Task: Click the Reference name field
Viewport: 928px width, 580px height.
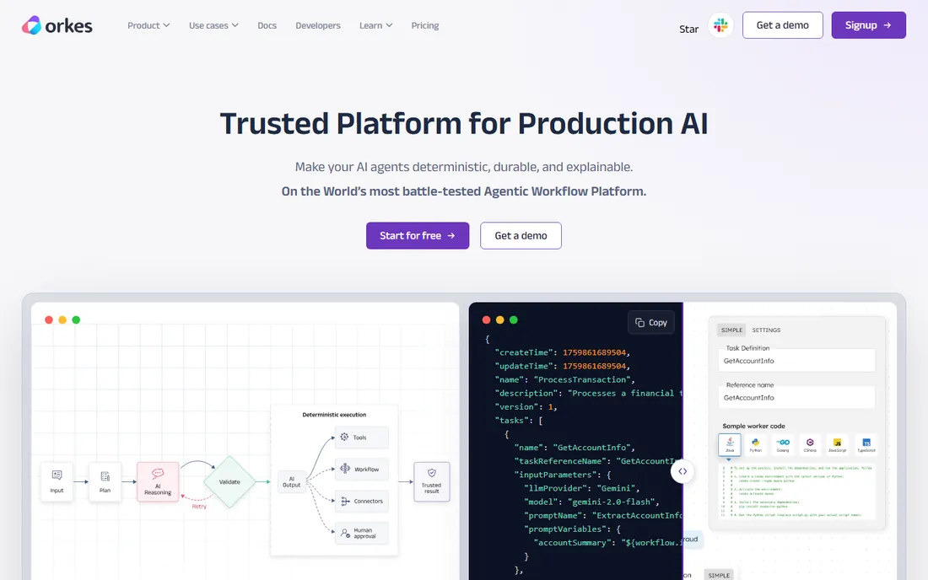Action: coord(796,397)
